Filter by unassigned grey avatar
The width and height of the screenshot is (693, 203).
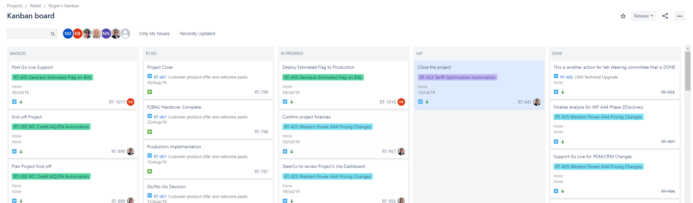click(x=126, y=34)
